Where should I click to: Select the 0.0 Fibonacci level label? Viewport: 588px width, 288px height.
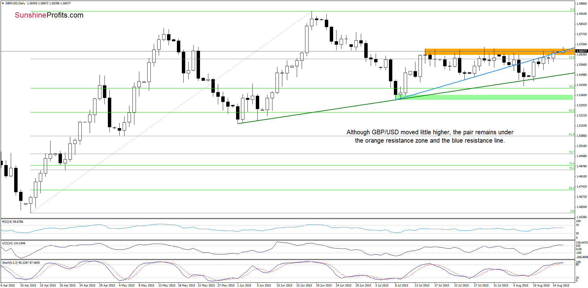[x=572, y=10]
